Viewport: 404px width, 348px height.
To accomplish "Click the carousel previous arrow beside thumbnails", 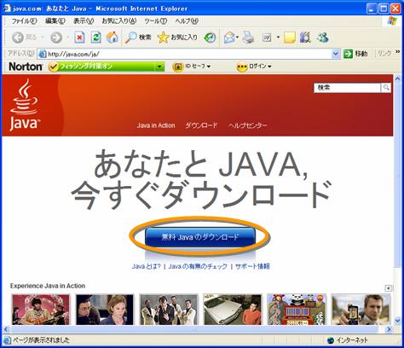I will pos(388,288).
